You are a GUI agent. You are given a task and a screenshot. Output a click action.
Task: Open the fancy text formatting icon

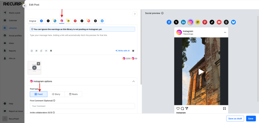coord(41,51)
